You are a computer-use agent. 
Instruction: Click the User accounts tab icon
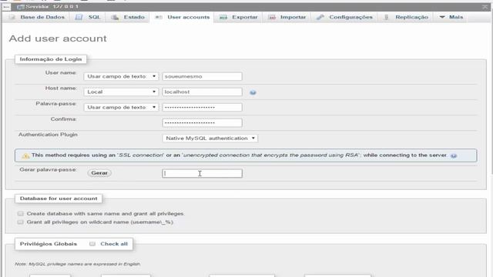[159, 17]
